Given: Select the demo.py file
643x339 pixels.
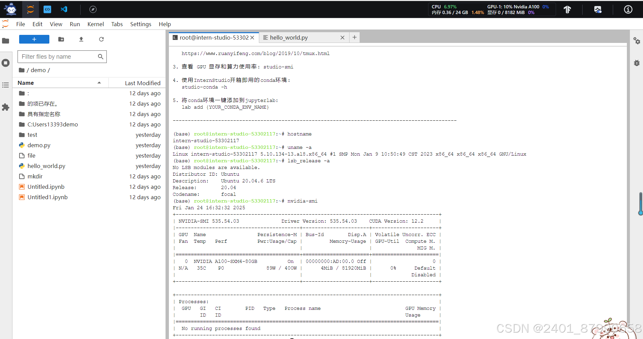Looking at the screenshot, I should 89,145.
